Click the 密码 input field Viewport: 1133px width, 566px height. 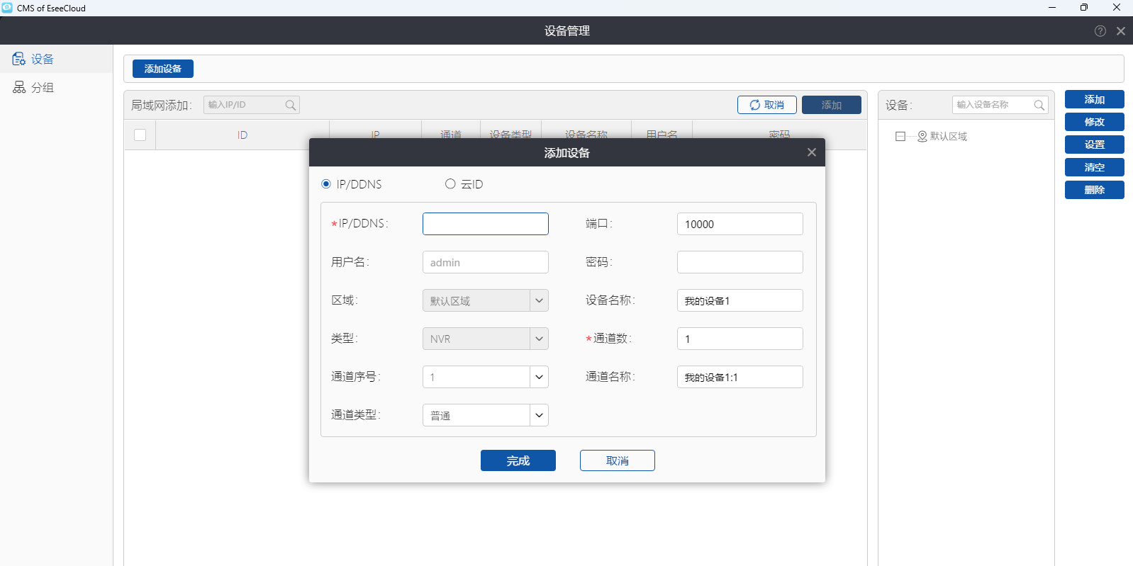tap(739, 262)
